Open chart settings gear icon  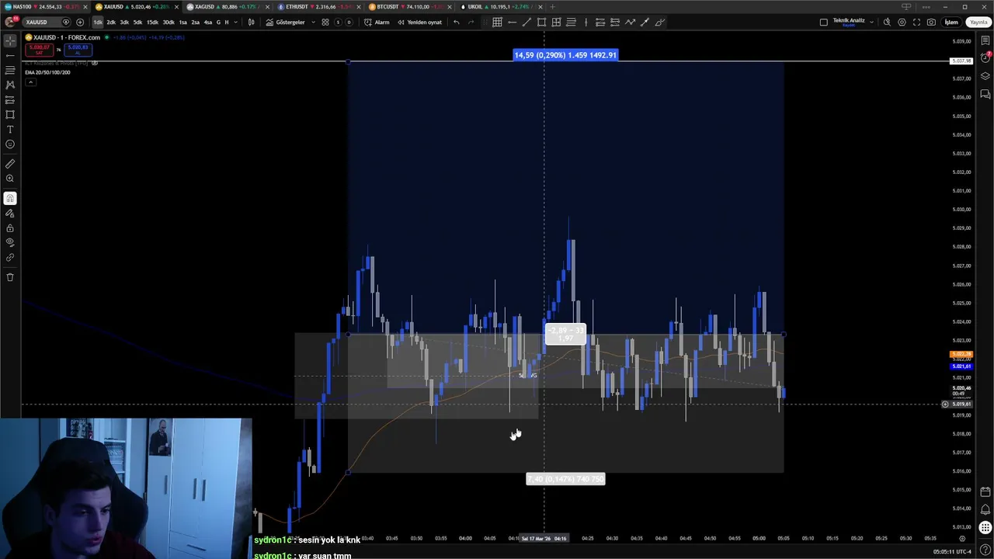[x=902, y=22]
